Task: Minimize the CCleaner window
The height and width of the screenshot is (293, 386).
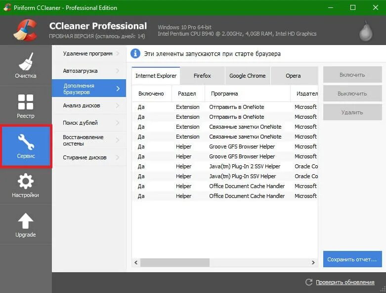Action: (x=331, y=7)
